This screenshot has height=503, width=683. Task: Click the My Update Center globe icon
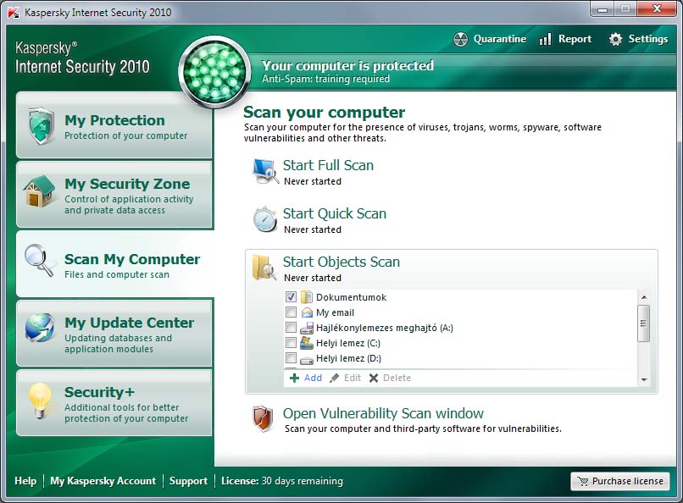pos(40,328)
